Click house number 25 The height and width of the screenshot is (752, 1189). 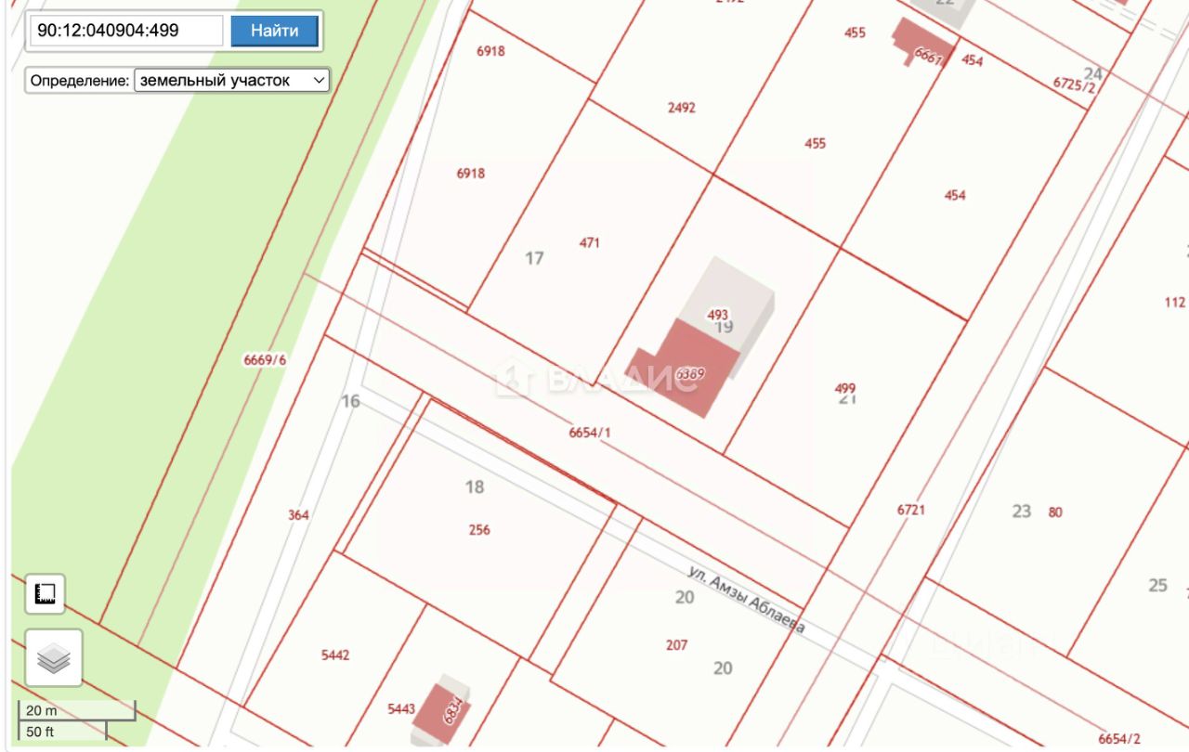(x=1157, y=585)
